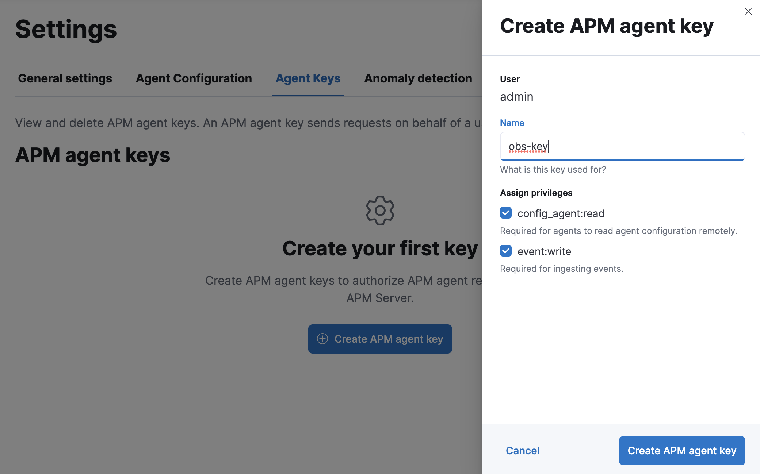Click the Agent Keys tab
The image size is (760, 474).
pyautogui.click(x=308, y=78)
